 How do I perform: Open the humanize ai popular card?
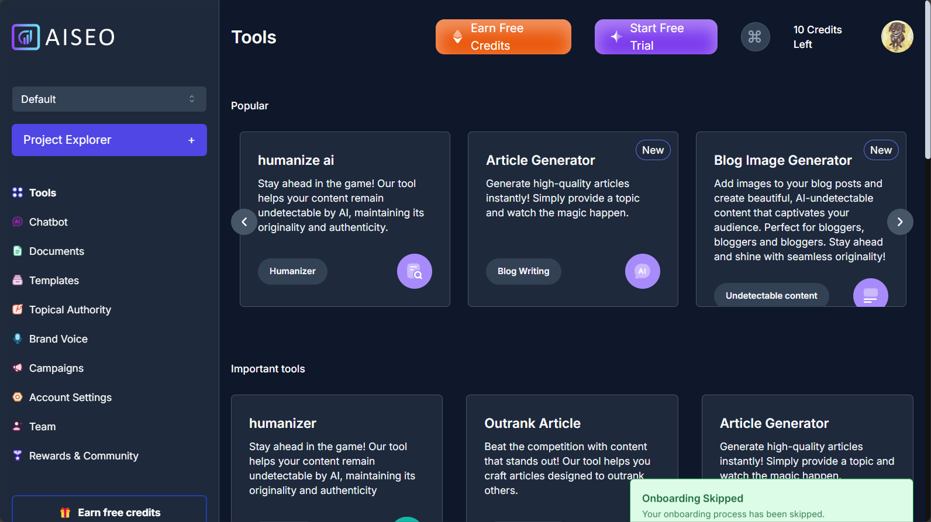(345, 219)
